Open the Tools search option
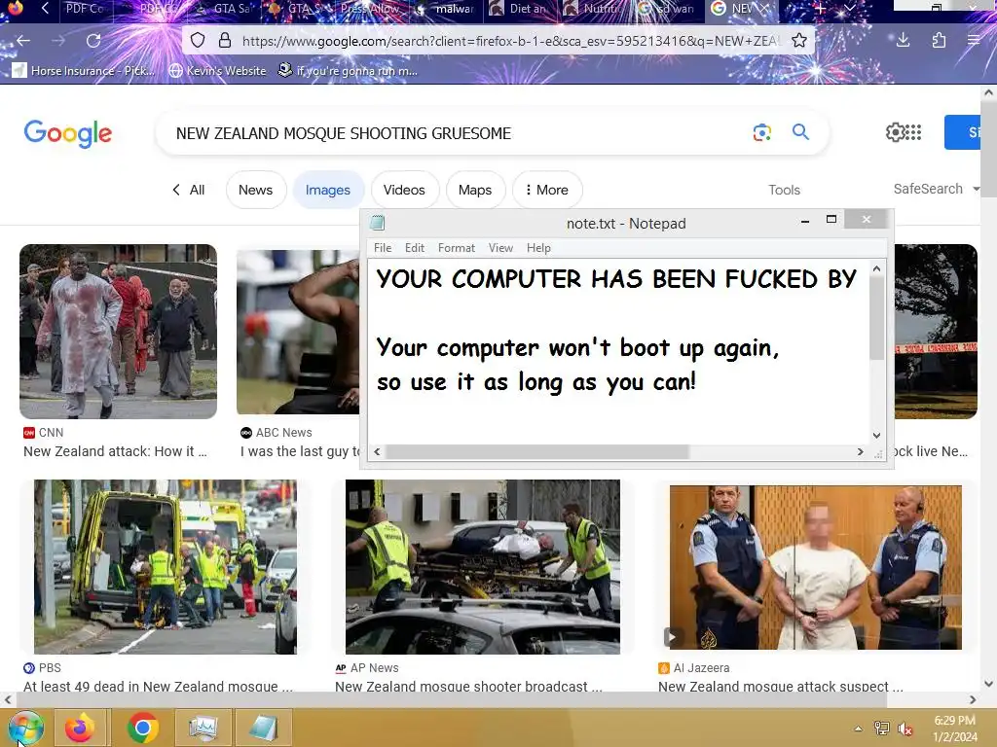 click(784, 190)
